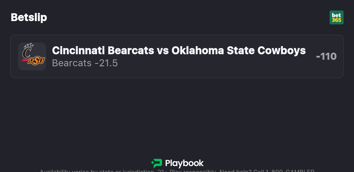
Task: Click the orange OSU Cowboys logo
Action: 36,61
